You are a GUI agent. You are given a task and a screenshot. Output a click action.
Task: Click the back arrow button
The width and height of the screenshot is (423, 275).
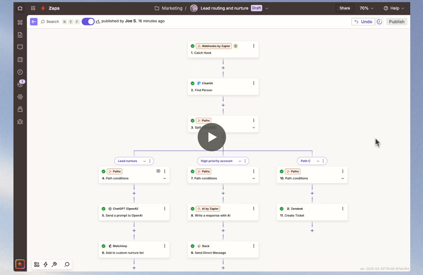click(x=34, y=22)
